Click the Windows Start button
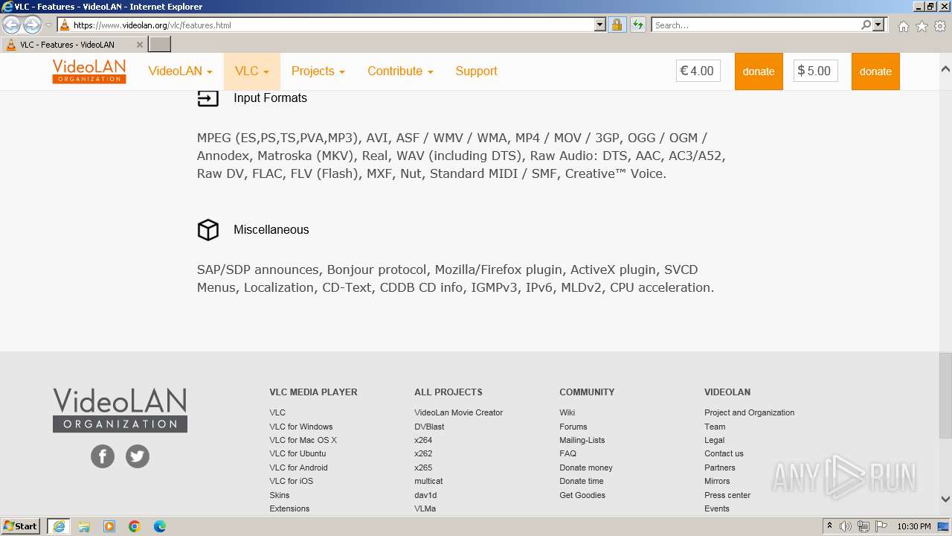This screenshot has width=952, height=536. point(21,526)
